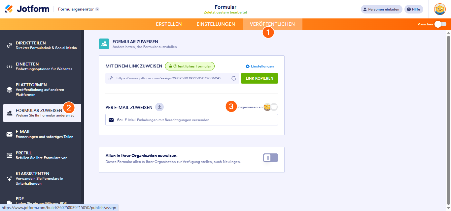Open the user avatar profile menu
The width and height of the screenshot is (451, 211).
(440, 9)
